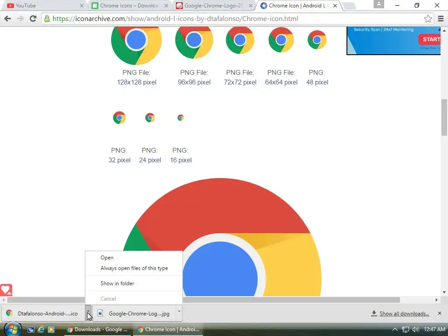The image size is (448, 336).
Task: Bookmark this page with the star icon
Action: pyautogui.click(x=428, y=18)
